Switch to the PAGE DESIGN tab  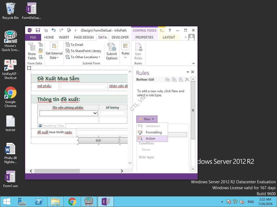pos(84,37)
